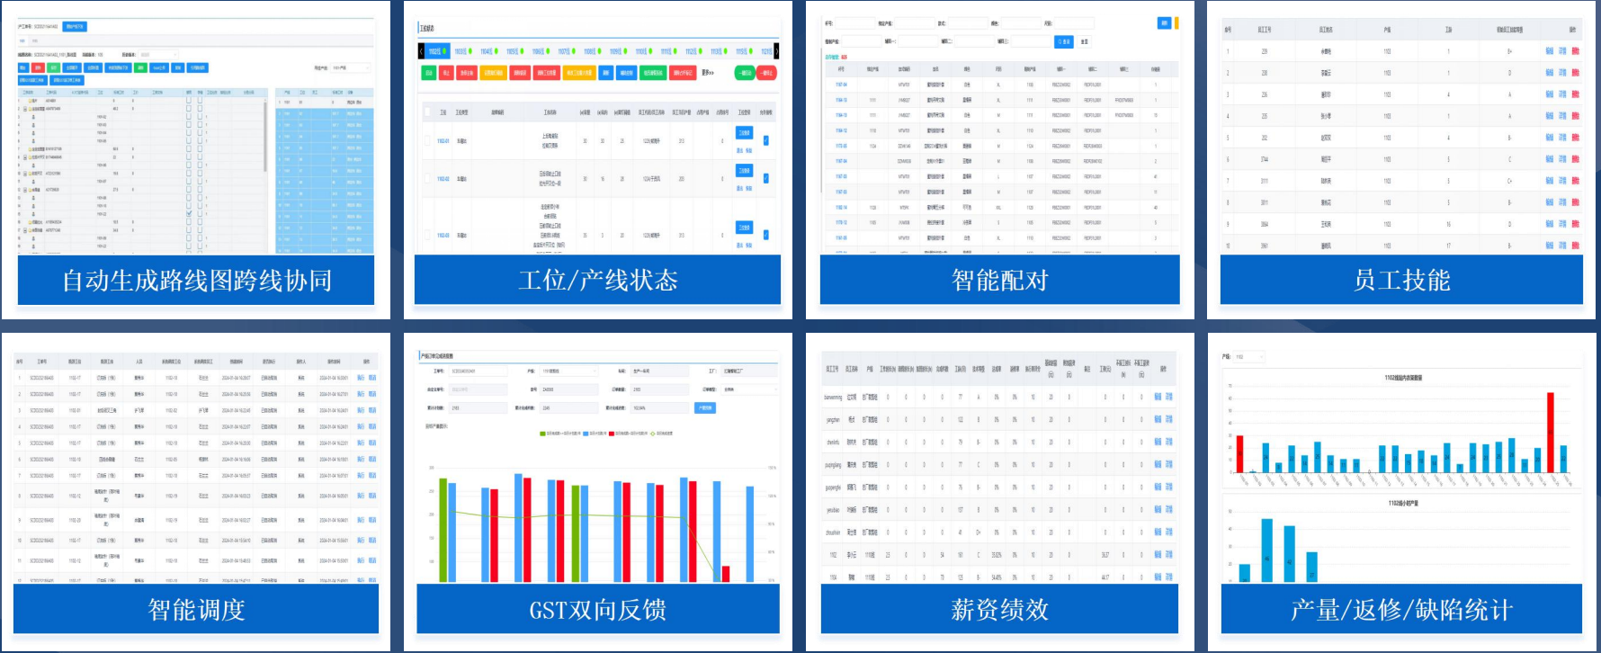This screenshot has height=653, width=1601.
Task: Click the tall red bar in top chart
Action: coord(1550,432)
